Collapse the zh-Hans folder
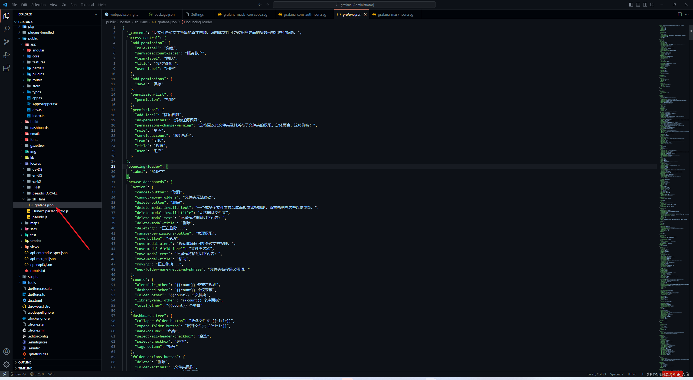 [39, 199]
